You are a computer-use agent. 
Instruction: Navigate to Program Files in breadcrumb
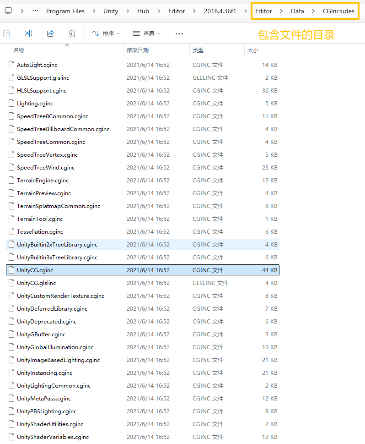point(65,11)
